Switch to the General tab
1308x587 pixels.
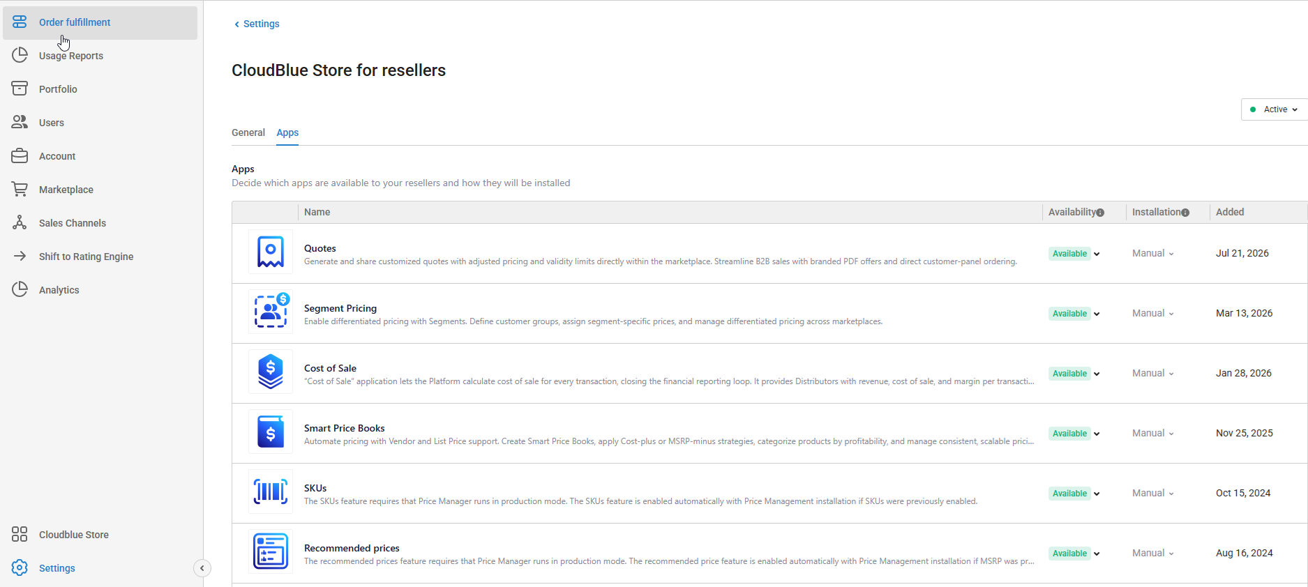click(248, 132)
